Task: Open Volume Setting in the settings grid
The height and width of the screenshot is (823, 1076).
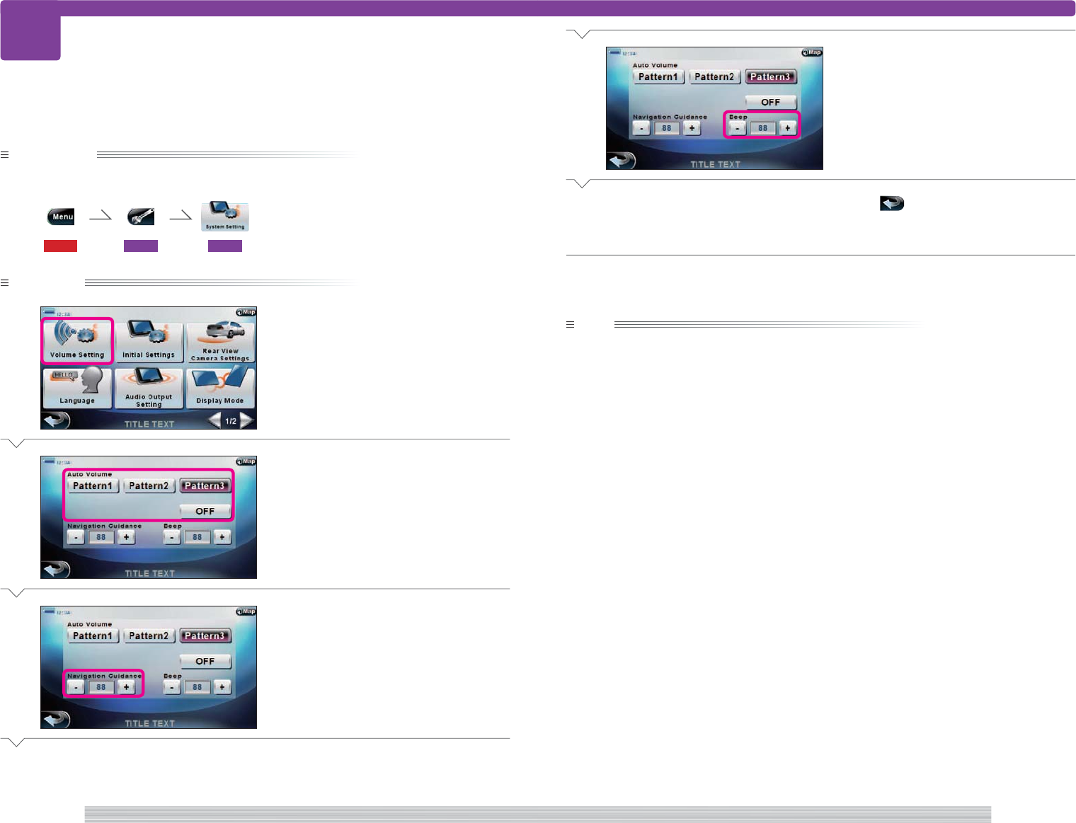Action: click(77, 341)
